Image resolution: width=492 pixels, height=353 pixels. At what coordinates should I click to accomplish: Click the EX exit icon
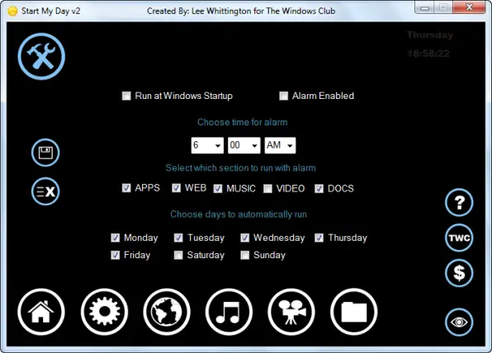45,191
